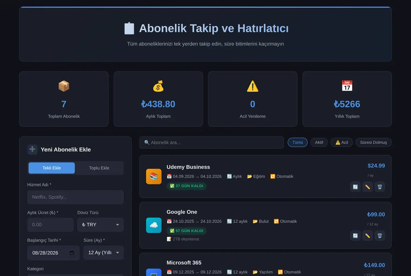Edit the Google One subscription

coord(368,236)
